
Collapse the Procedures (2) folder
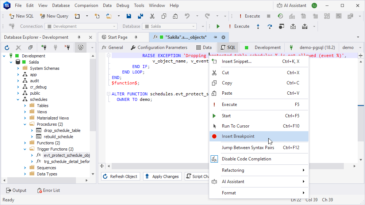[x=25, y=124]
